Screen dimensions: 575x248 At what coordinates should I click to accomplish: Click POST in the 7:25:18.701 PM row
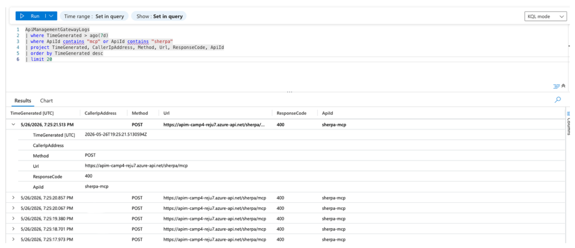pos(137,229)
